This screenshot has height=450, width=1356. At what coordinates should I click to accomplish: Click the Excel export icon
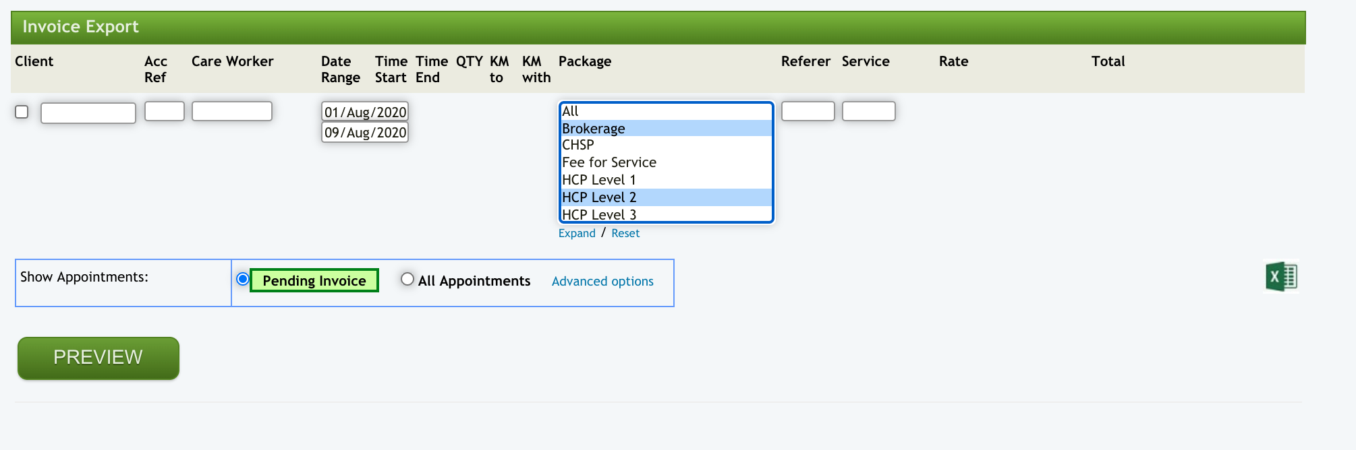(1281, 277)
